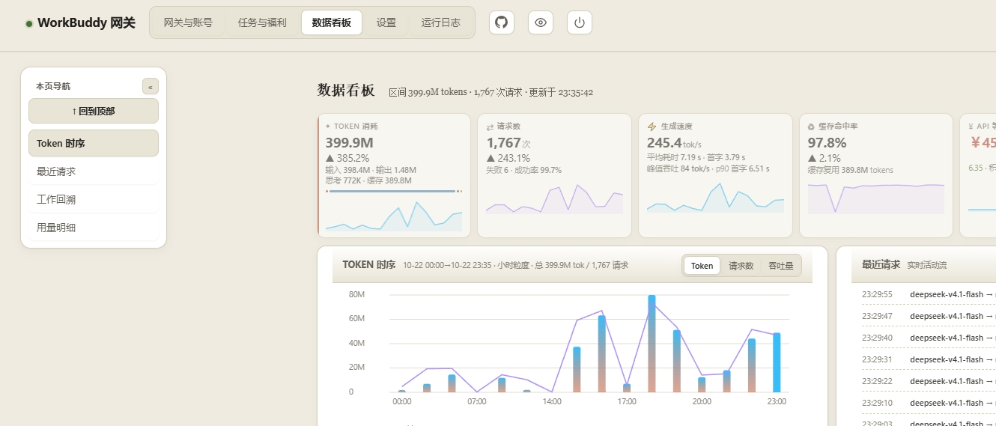The height and width of the screenshot is (426, 996).
Task: Jump to Token 时序 section
Action: 94,143
